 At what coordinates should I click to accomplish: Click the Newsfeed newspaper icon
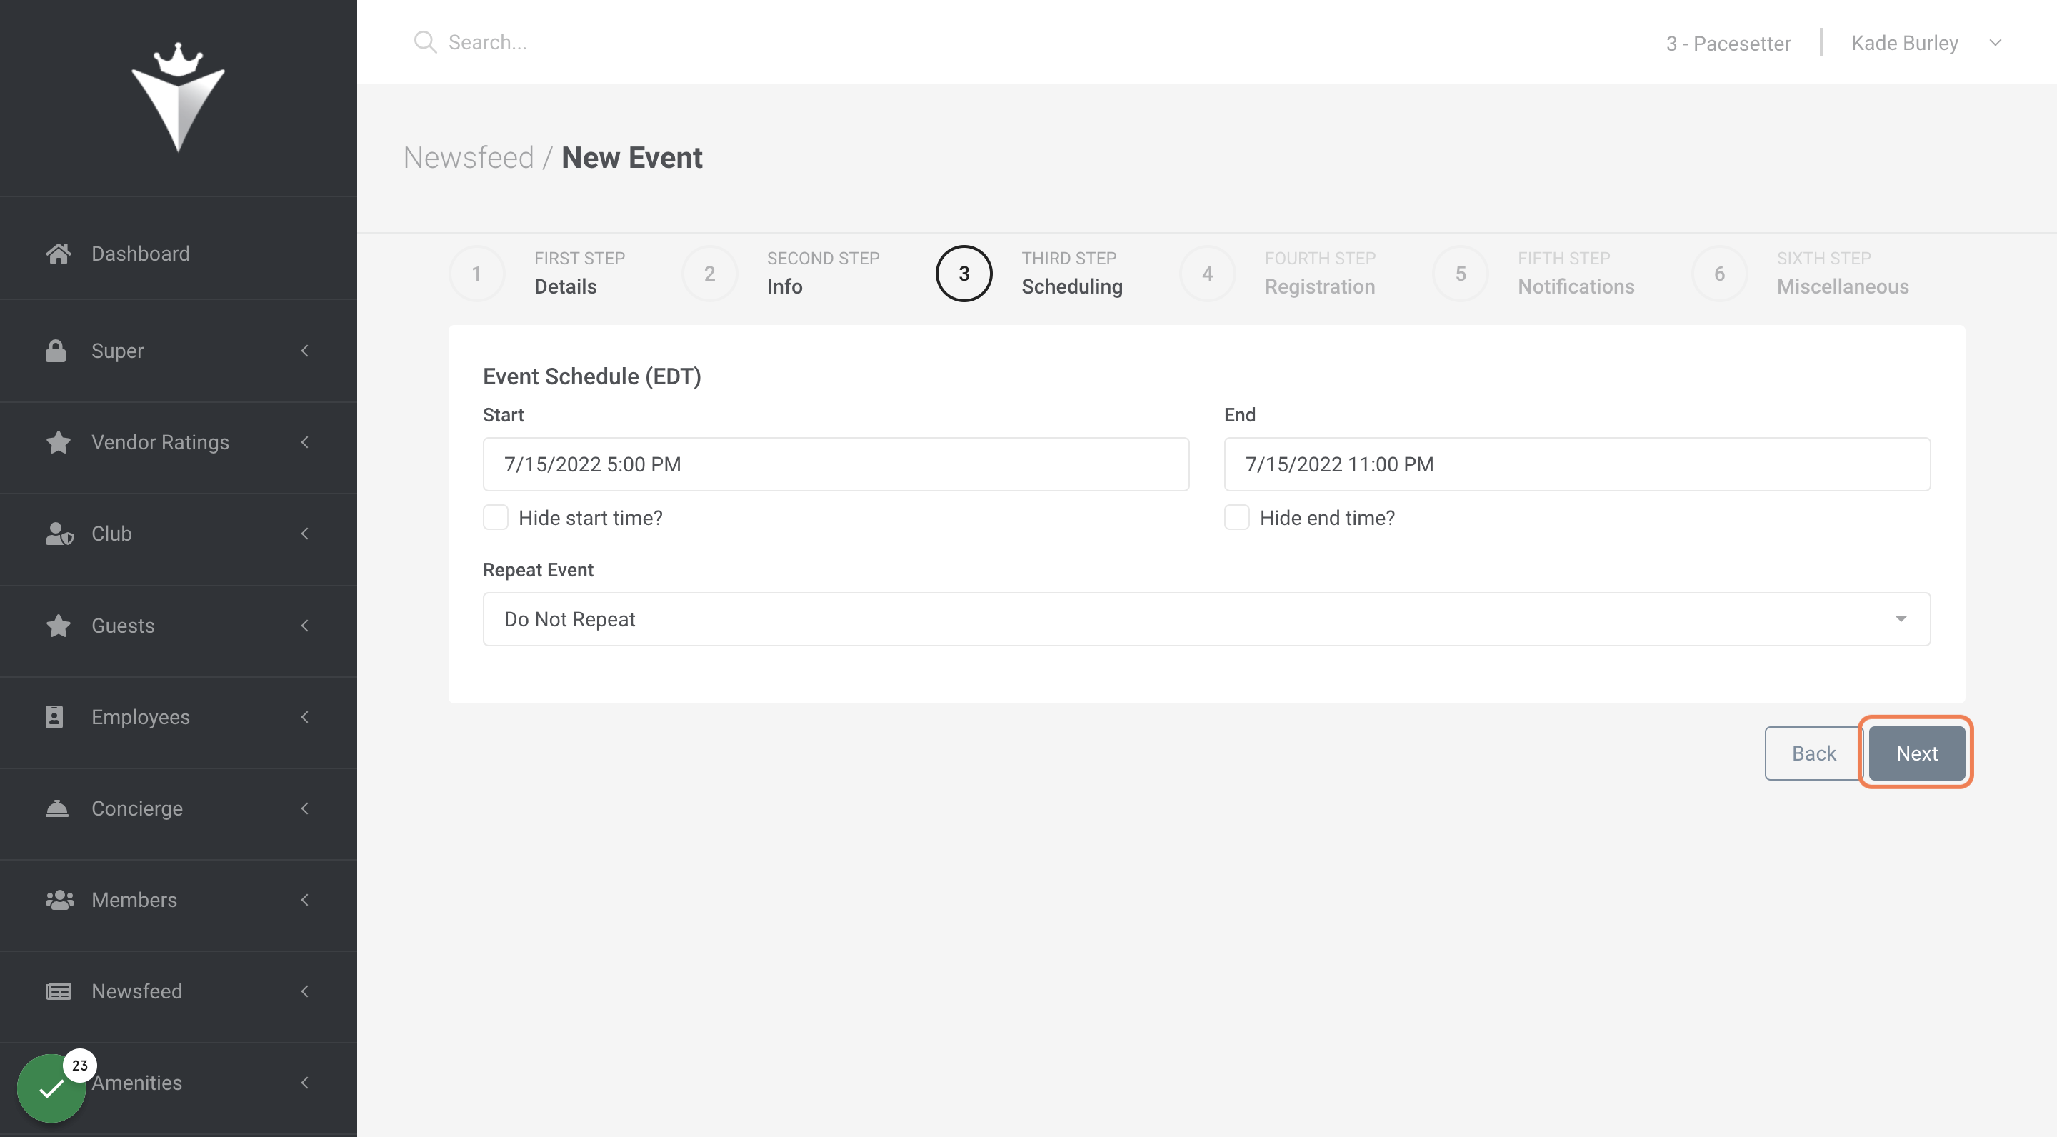click(x=59, y=991)
